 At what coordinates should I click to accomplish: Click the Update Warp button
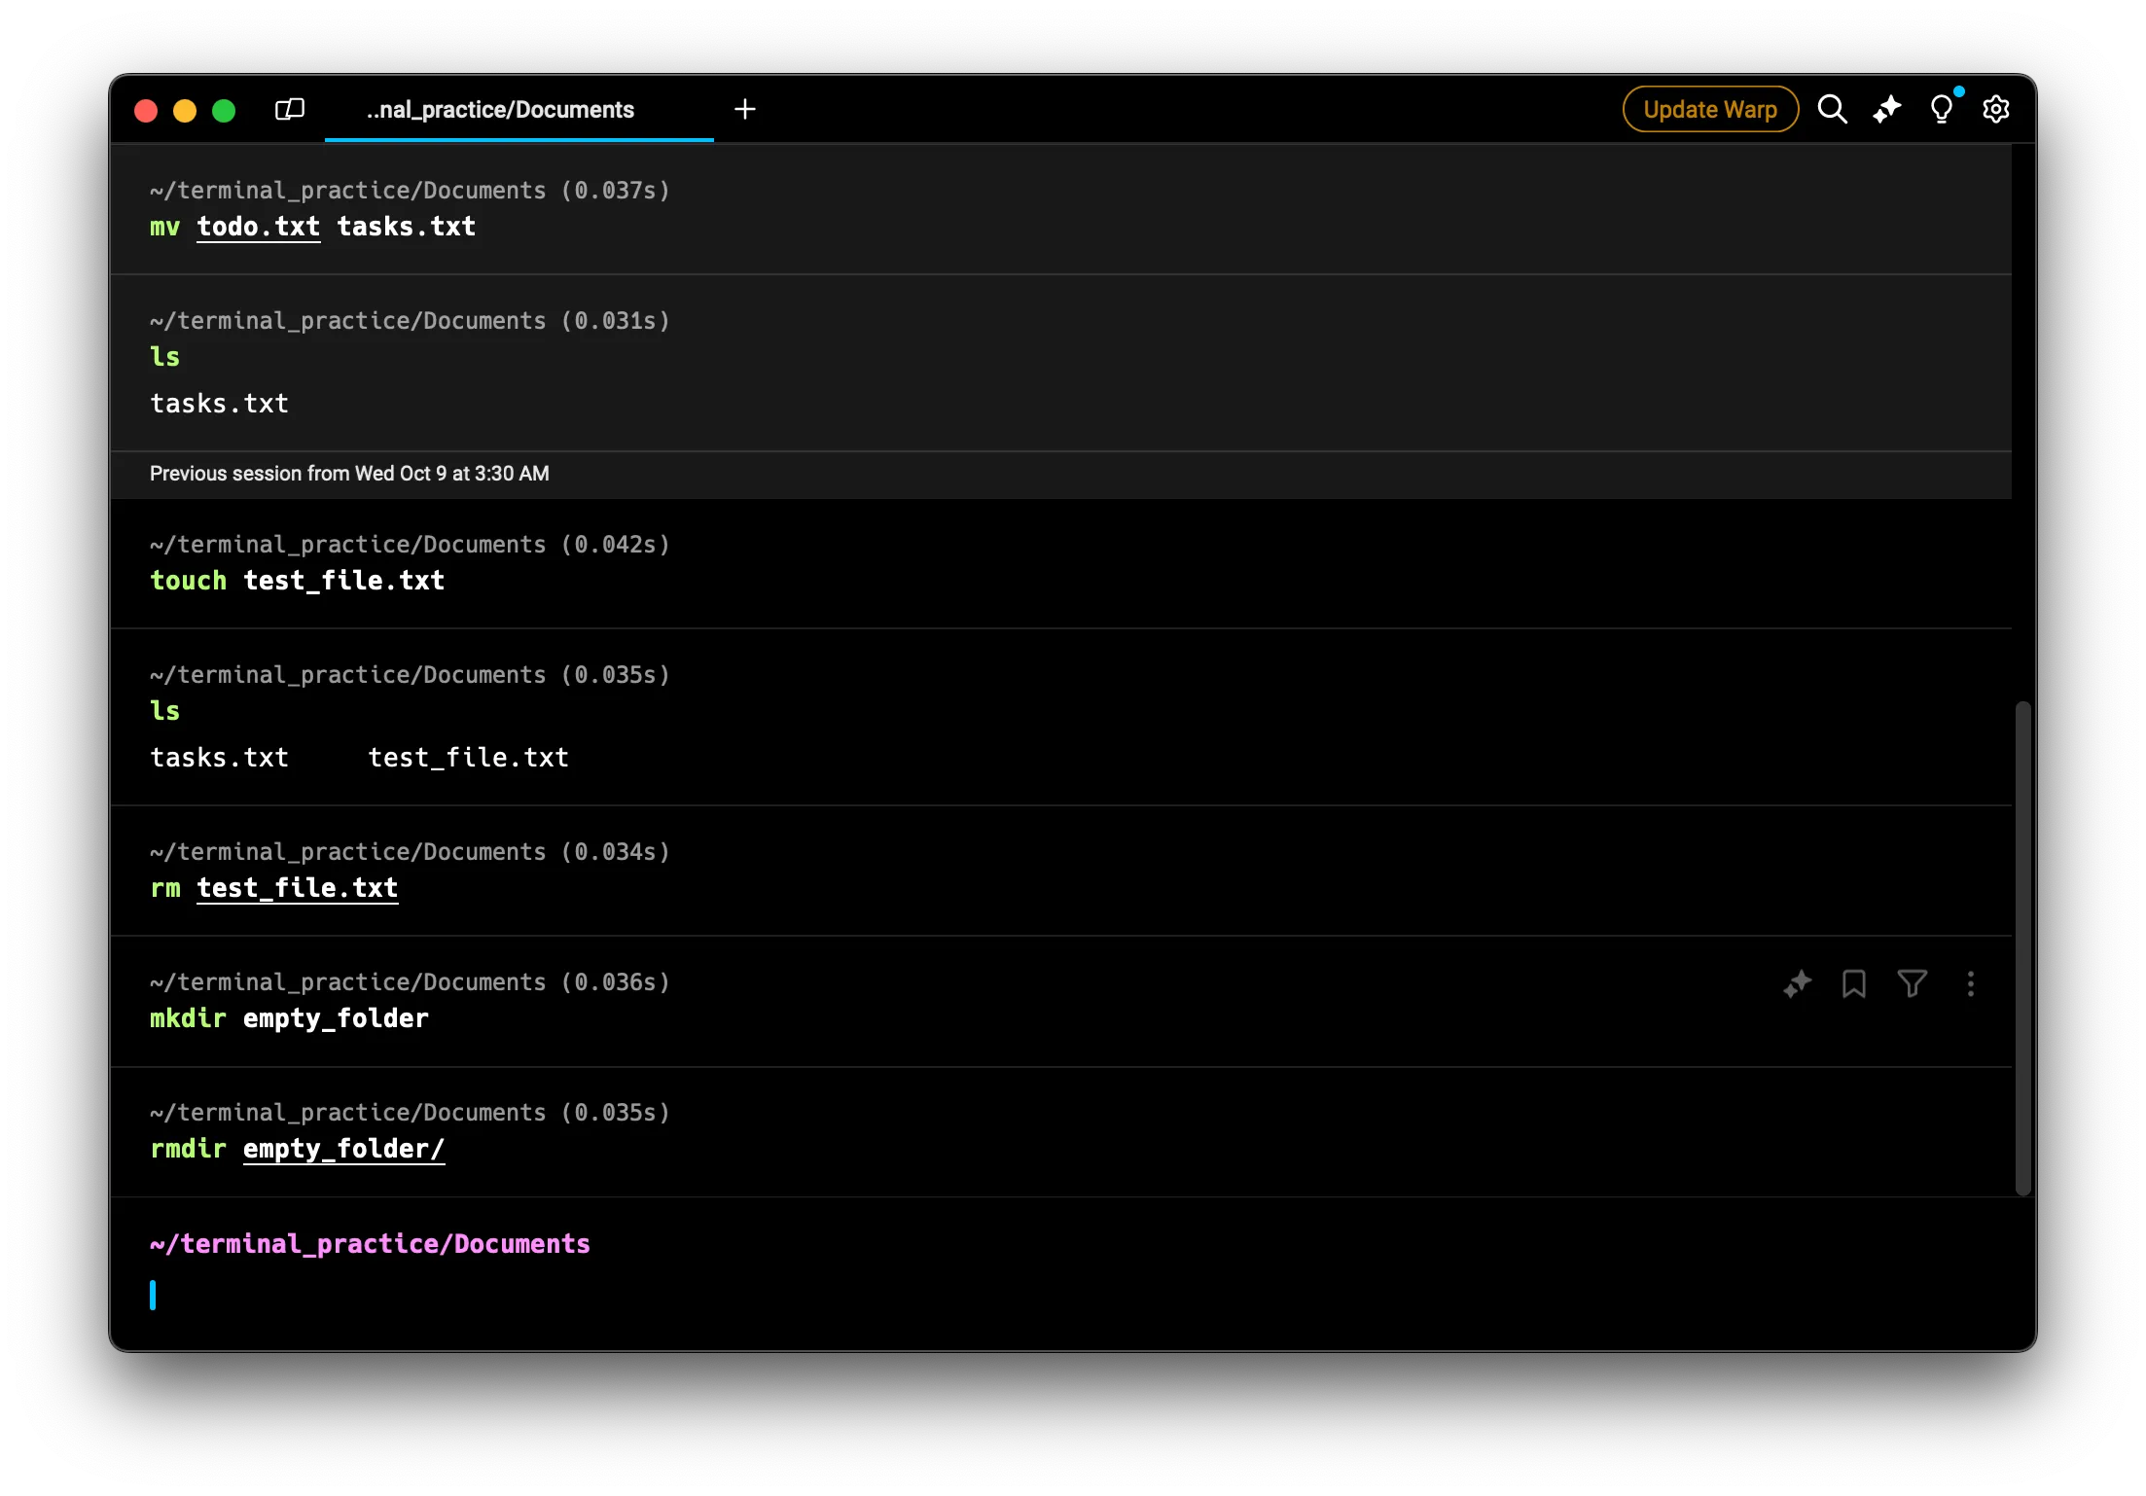(x=1709, y=109)
